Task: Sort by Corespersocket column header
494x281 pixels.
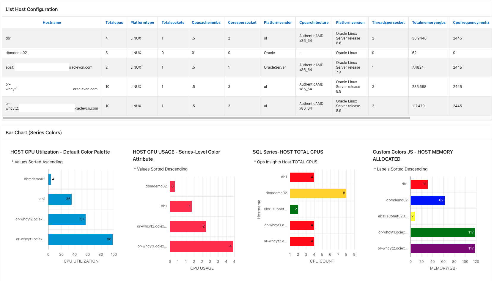Action: pyautogui.click(x=242, y=23)
